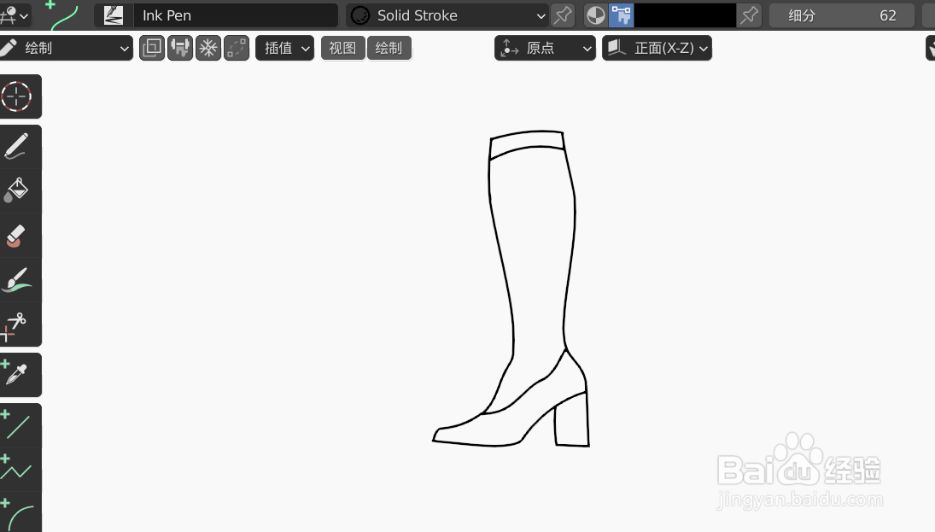Image resolution: width=935 pixels, height=532 pixels.
Task: Open the editor type dropdown at top left
Action: [15, 15]
